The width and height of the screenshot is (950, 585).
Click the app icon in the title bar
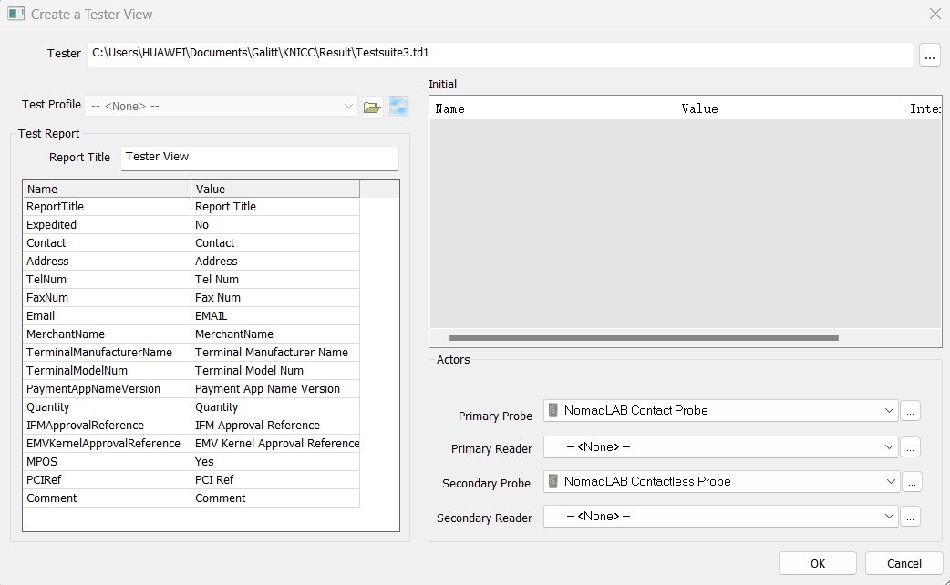tap(15, 14)
